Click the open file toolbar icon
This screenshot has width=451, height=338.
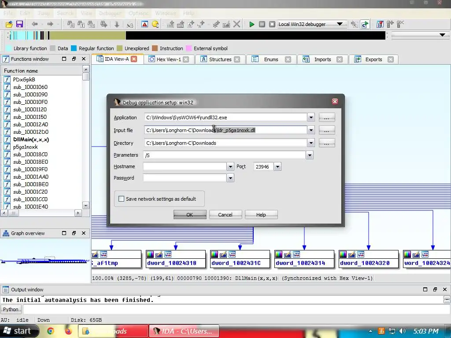(x=9, y=24)
